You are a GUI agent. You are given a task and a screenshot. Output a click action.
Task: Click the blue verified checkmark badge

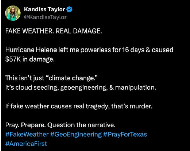click(69, 9)
